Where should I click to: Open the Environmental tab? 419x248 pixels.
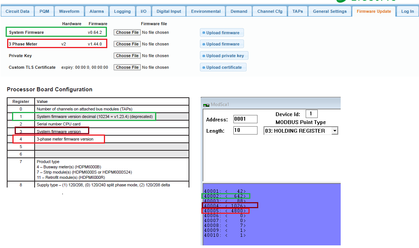point(206,11)
